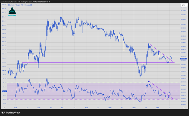Click the RSI value label 49.46
The width and height of the screenshot is (189, 116).
tap(5, 91)
